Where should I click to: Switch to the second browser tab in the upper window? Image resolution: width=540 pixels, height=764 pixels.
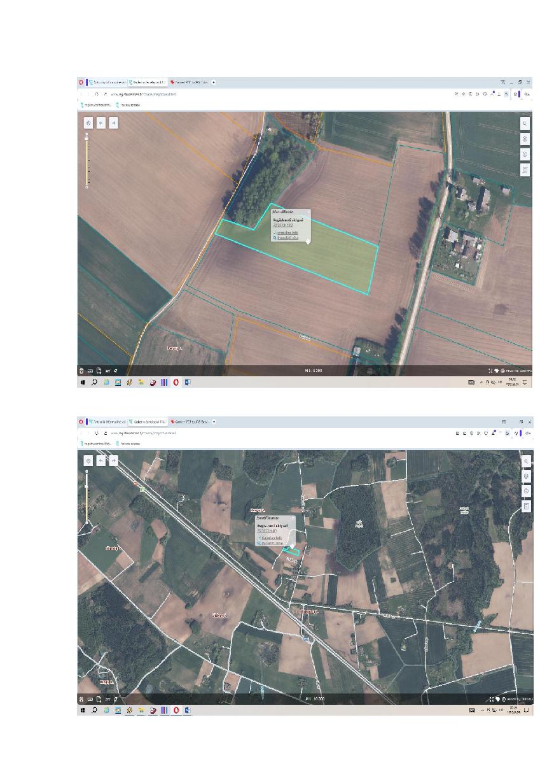tap(148, 82)
